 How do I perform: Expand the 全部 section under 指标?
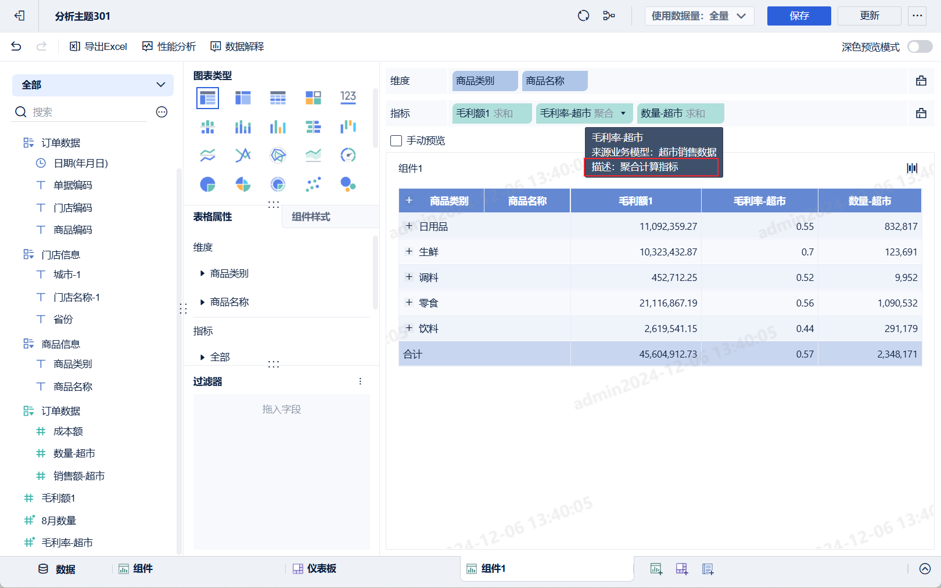[202, 357]
